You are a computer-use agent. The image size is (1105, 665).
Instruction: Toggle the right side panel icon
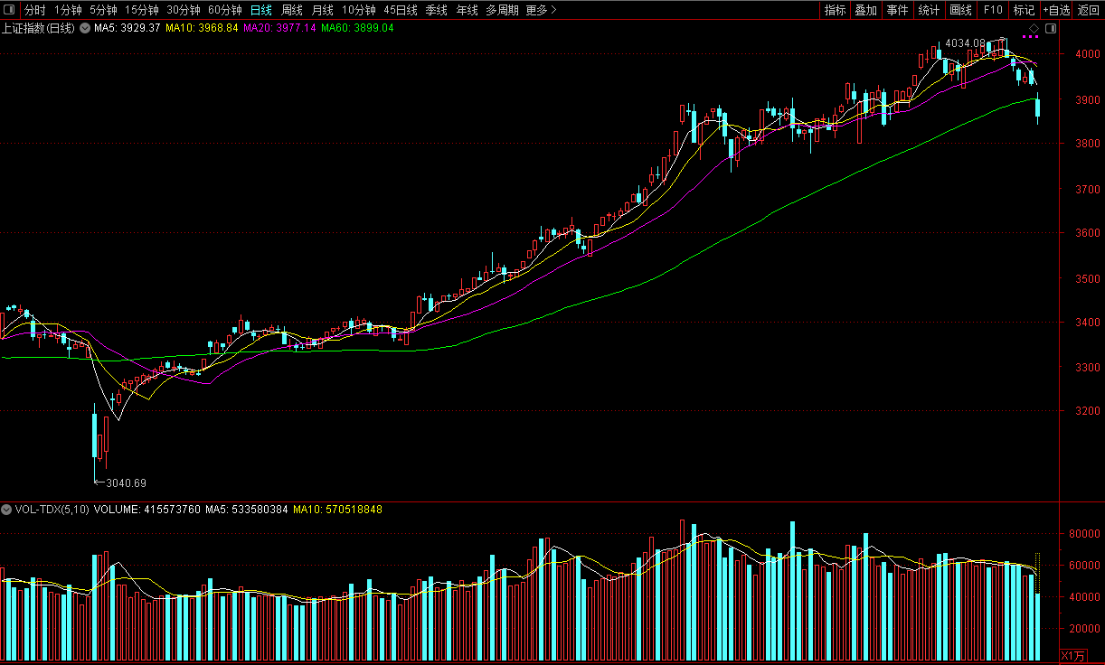(1050, 29)
